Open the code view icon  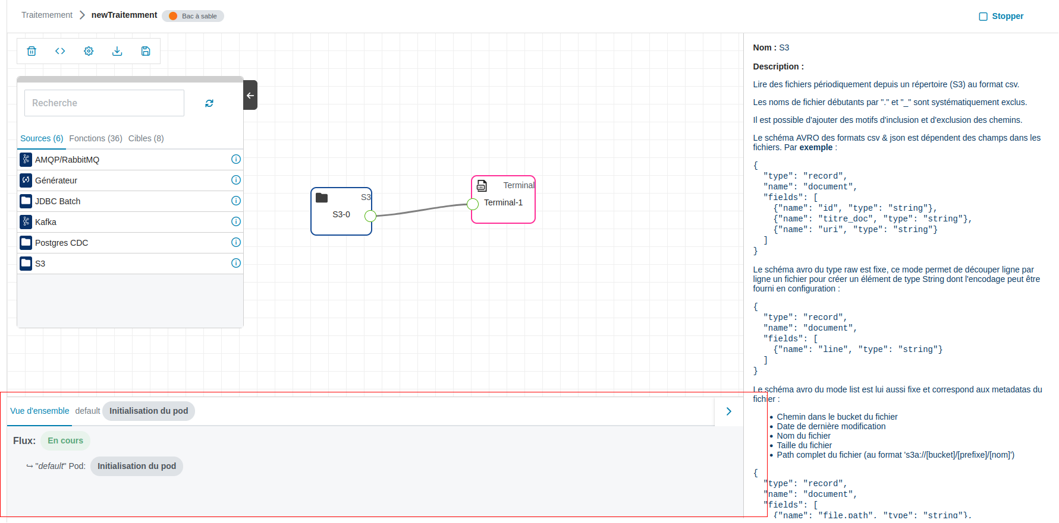point(60,51)
